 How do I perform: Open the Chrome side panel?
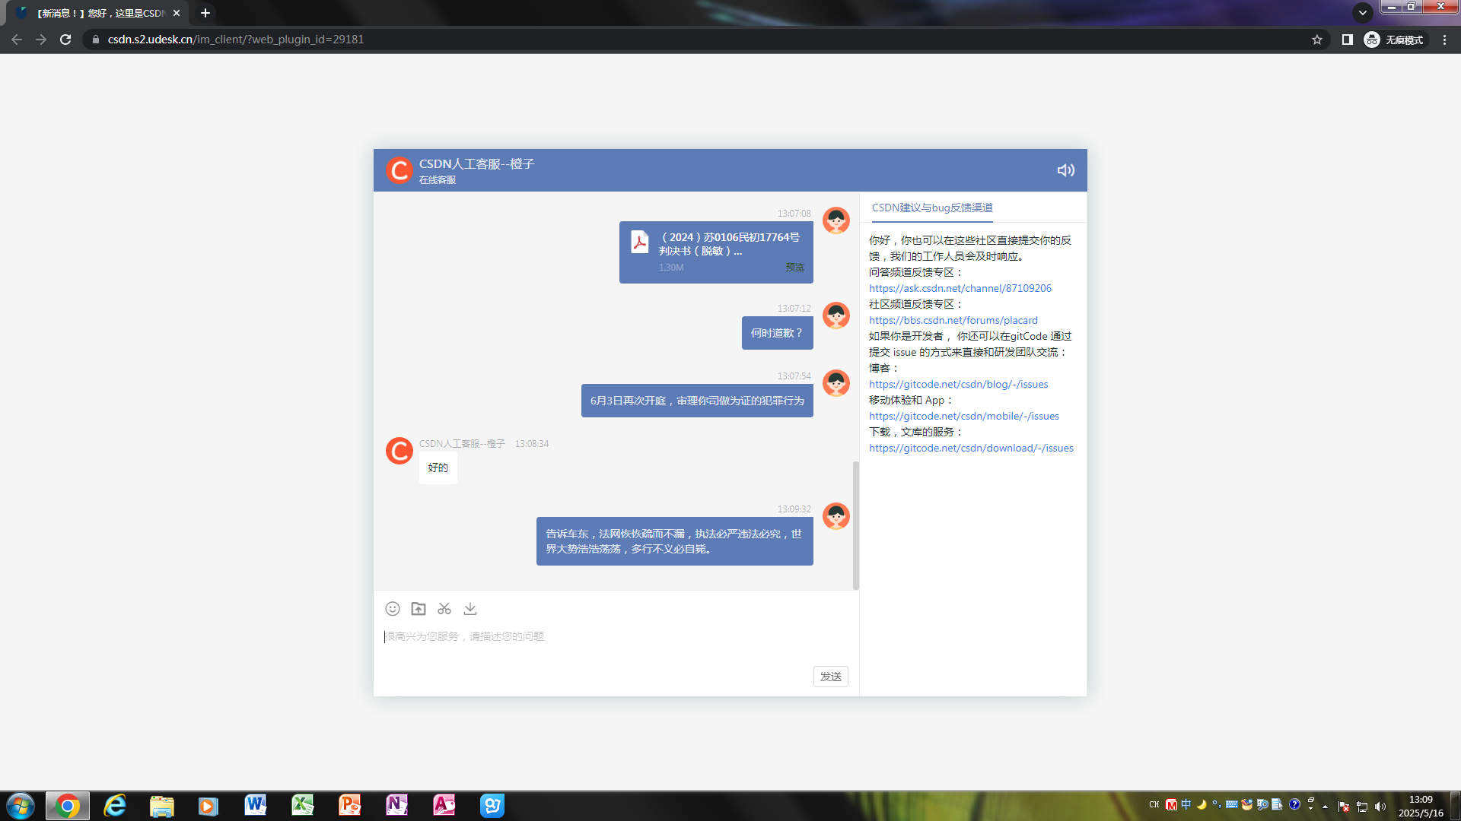(1347, 40)
